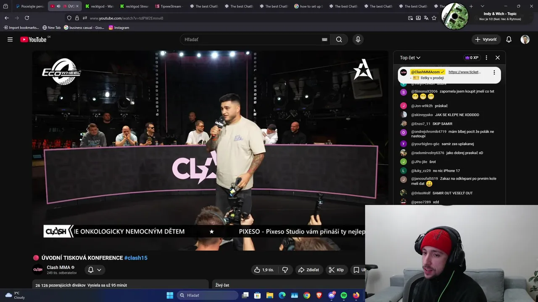
Task: Open the business casual Google bookmark
Action: click(84, 28)
